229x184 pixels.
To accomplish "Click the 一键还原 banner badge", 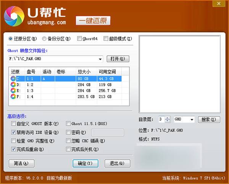I will coord(93,21).
